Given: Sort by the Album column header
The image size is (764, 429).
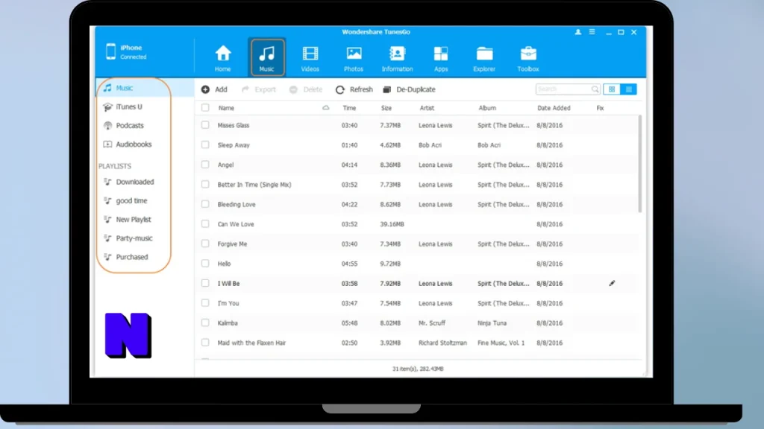Looking at the screenshot, I should [x=487, y=108].
